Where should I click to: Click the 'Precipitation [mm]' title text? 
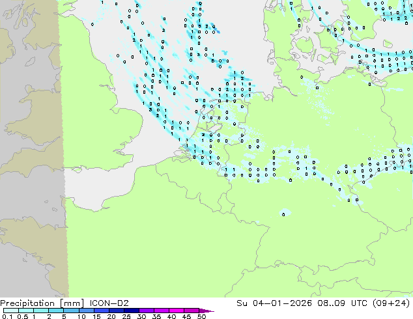coord(42,303)
